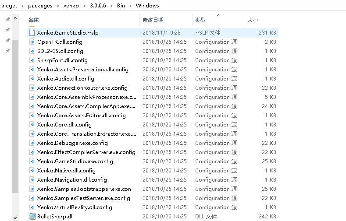Click the Xenko.GameStudio.exe.config file icon
The height and width of the screenshot is (221, 346).
click(x=32, y=161)
